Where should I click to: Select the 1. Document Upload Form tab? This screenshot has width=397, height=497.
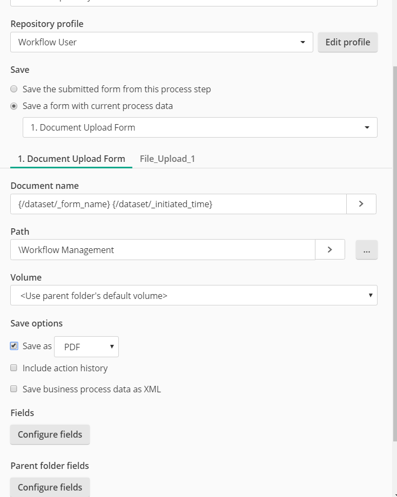pos(71,159)
